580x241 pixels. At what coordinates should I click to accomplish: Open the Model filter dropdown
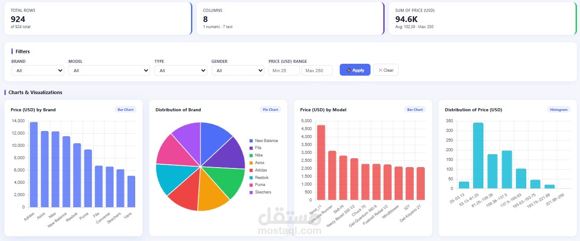point(109,70)
